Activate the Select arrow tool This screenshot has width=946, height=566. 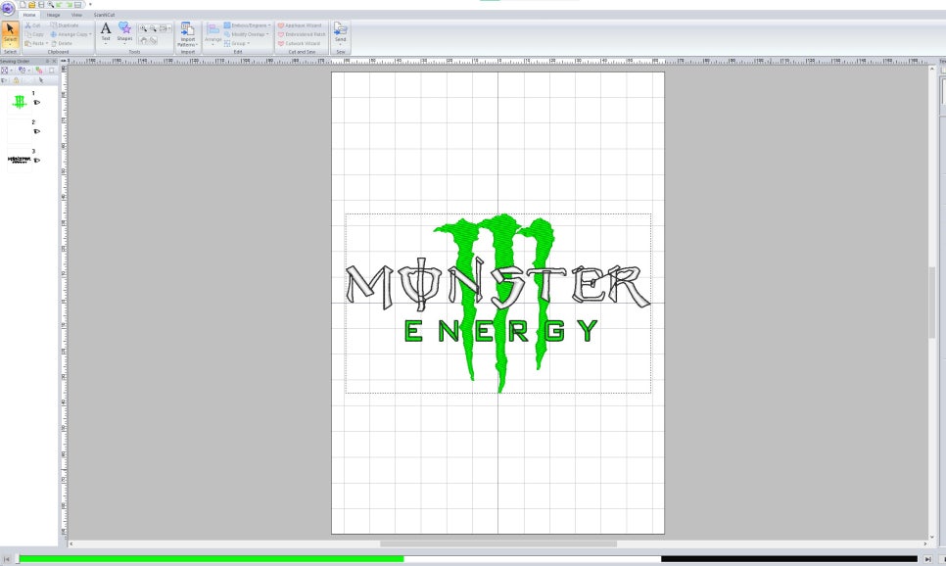(x=10, y=34)
